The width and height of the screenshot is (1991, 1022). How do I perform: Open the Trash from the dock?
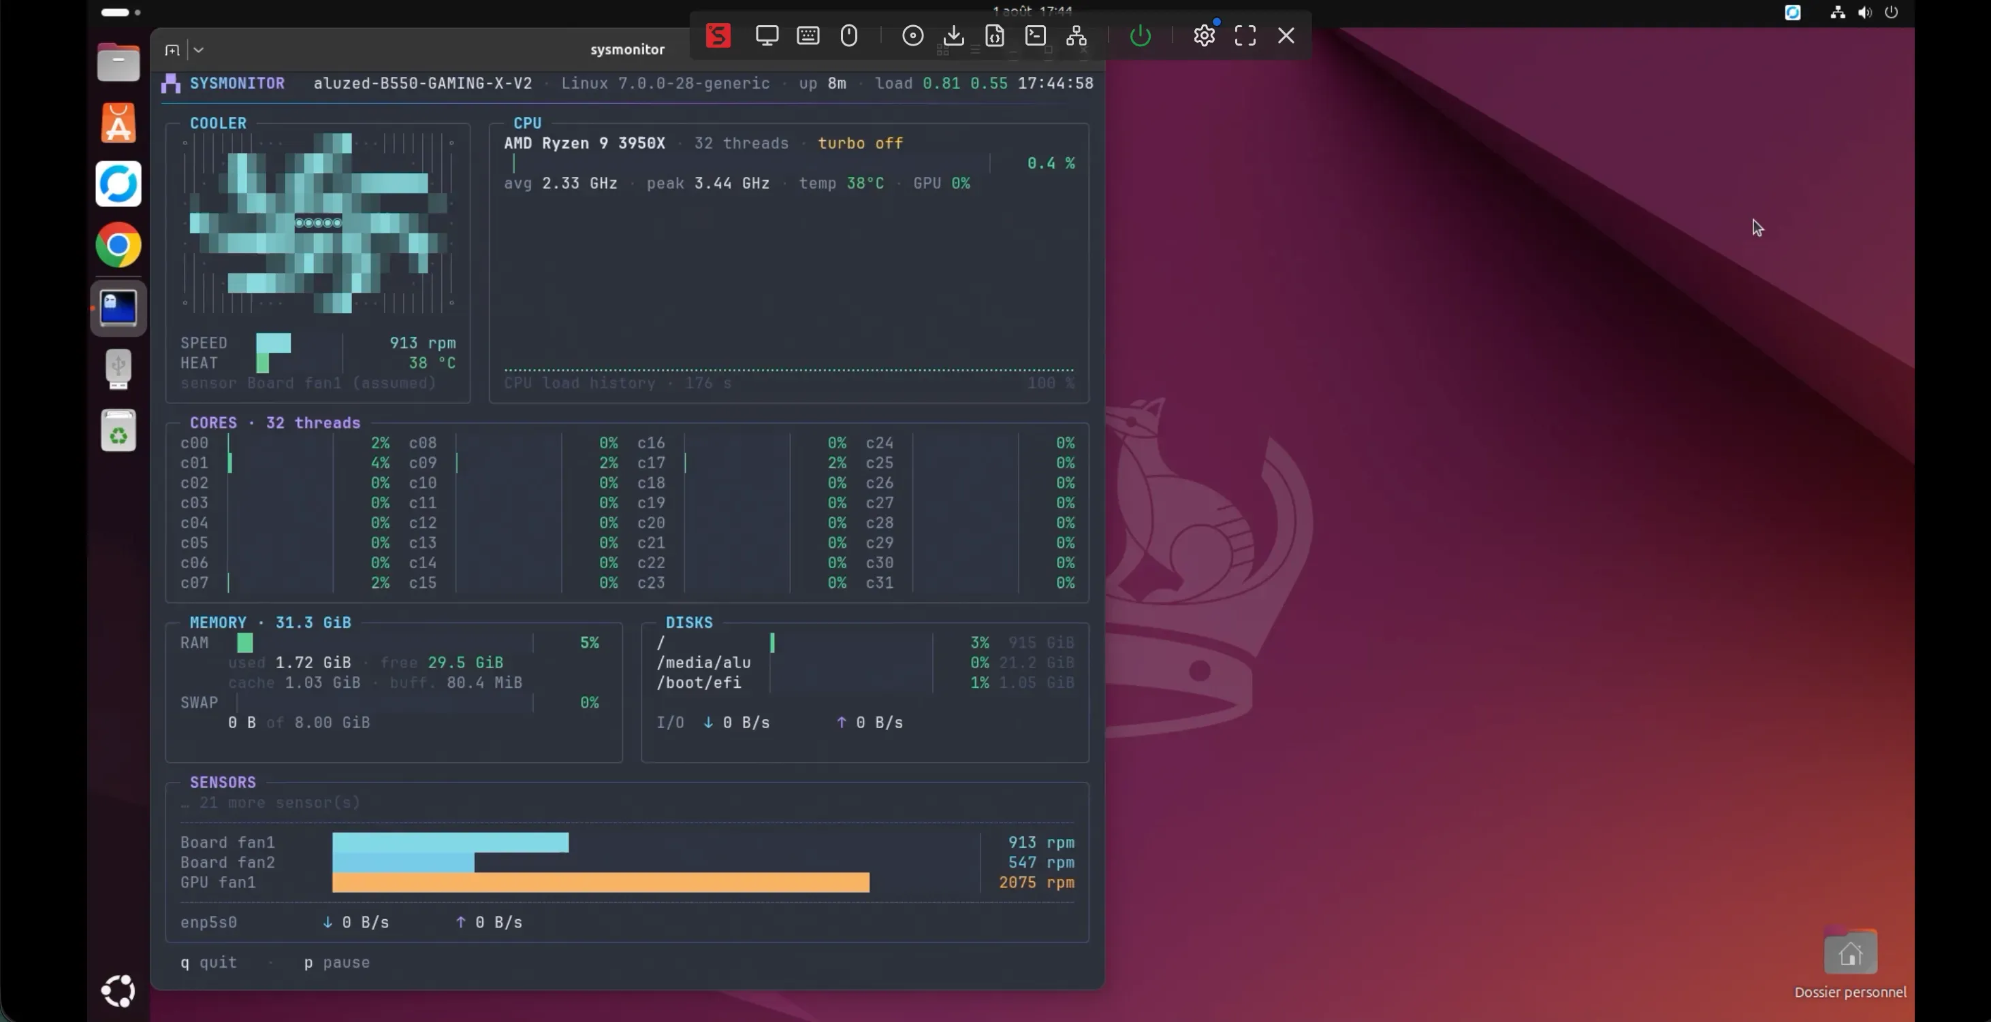click(x=118, y=431)
